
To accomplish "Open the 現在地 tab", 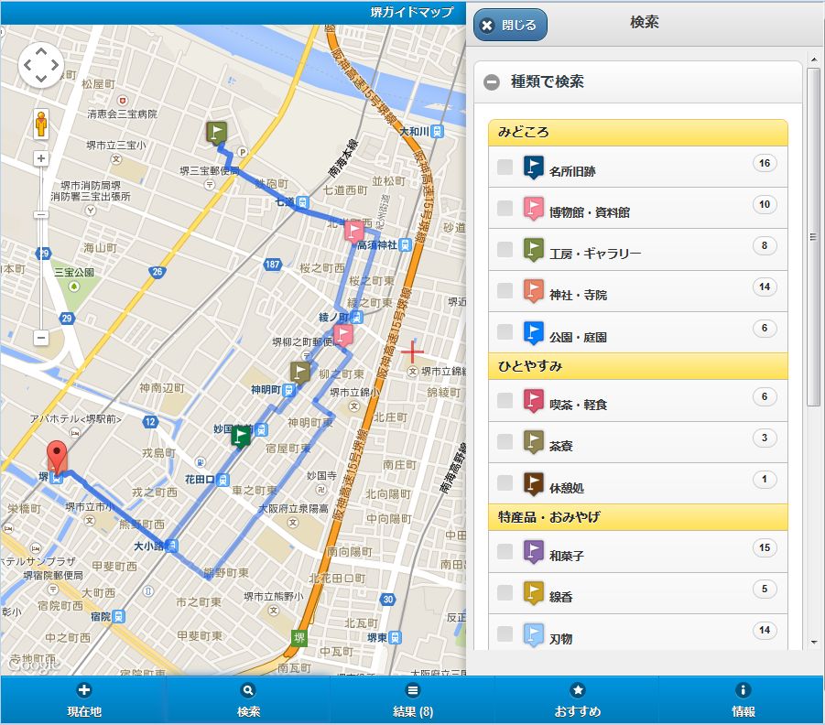I will tap(83, 700).
